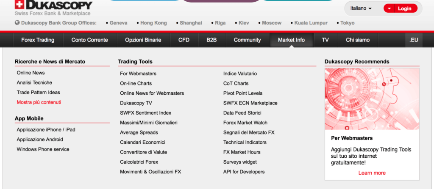Open Analisi Tecniche link

pyautogui.click(x=34, y=82)
